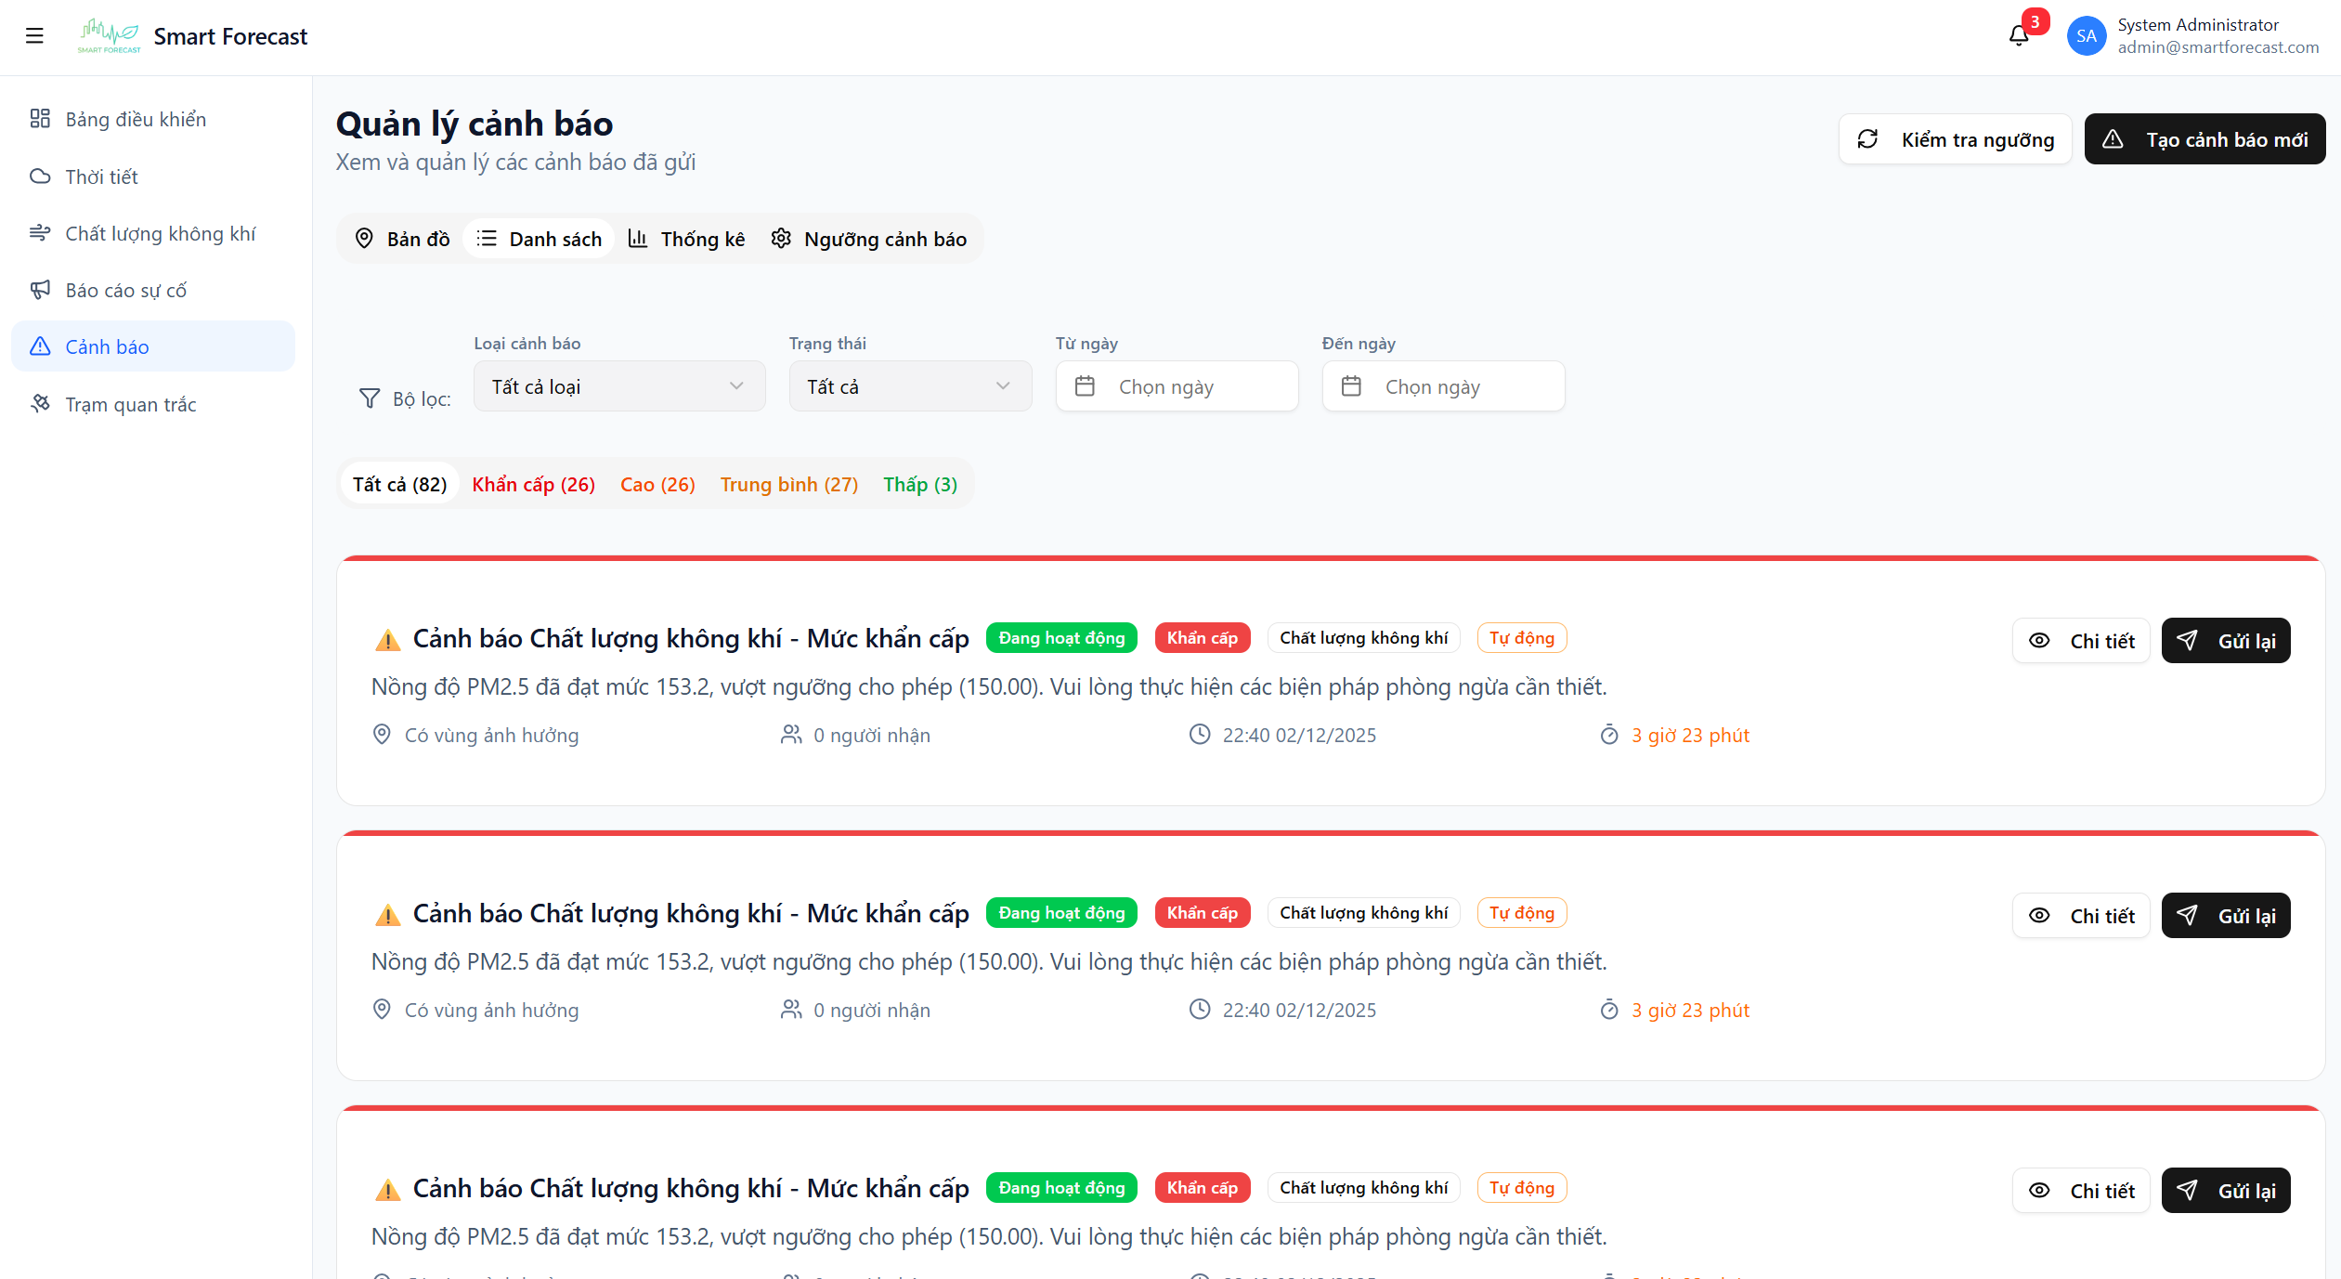Filter alerts by Trung bình (27)
This screenshot has height=1279, width=2341.
(788, 484)
